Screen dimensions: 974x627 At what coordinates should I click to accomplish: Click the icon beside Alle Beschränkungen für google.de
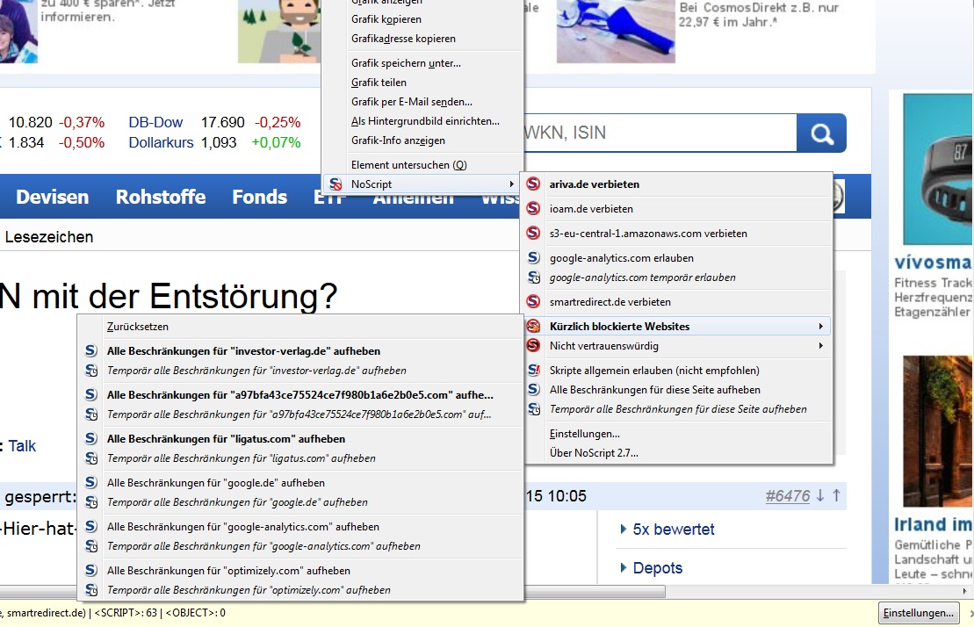[90, 482]
